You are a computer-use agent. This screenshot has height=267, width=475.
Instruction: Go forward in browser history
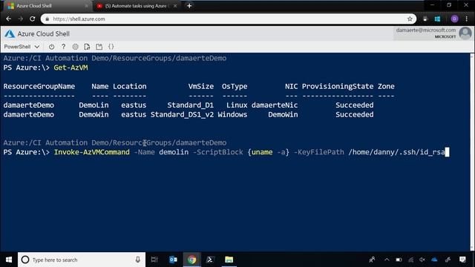(20, 19)
